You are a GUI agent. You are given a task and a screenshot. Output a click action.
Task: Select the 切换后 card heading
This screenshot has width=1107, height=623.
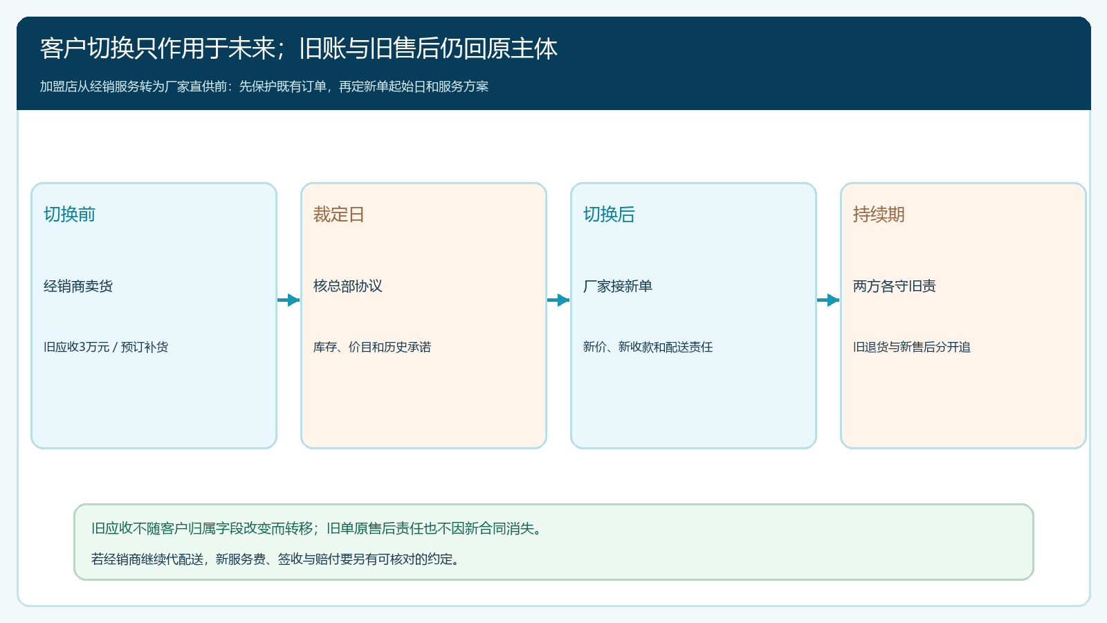coord(609,215)
